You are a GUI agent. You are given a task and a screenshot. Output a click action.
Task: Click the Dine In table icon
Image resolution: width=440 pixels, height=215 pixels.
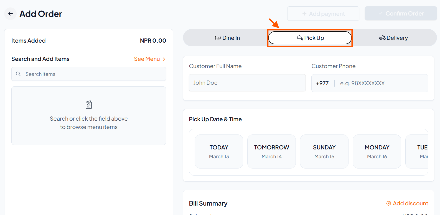tap(218, 38)
